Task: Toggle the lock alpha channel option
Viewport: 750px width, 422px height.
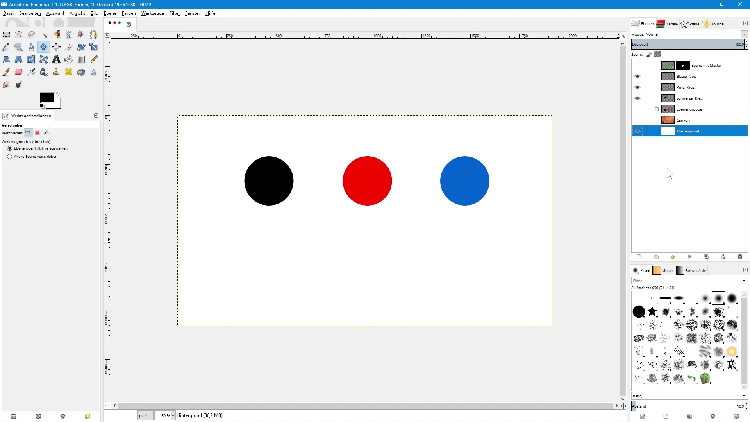Action: coord(658,55)
